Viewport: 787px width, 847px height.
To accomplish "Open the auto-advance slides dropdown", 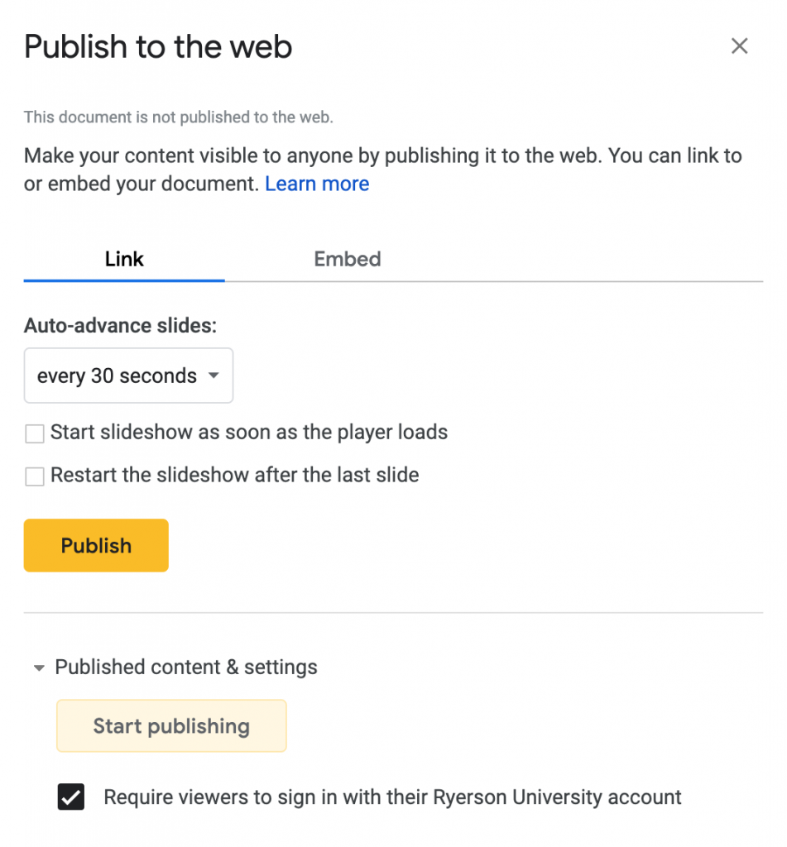I will point(128,376).
